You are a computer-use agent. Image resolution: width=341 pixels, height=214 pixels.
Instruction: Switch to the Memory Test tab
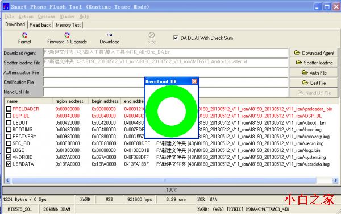68,25
